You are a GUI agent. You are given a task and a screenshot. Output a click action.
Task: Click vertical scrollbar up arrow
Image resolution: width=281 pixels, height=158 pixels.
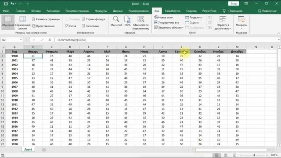(x=279, y=47)
